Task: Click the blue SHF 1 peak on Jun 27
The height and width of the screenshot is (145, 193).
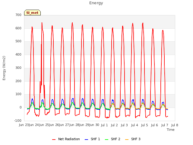Action: (x=73, y=98)
